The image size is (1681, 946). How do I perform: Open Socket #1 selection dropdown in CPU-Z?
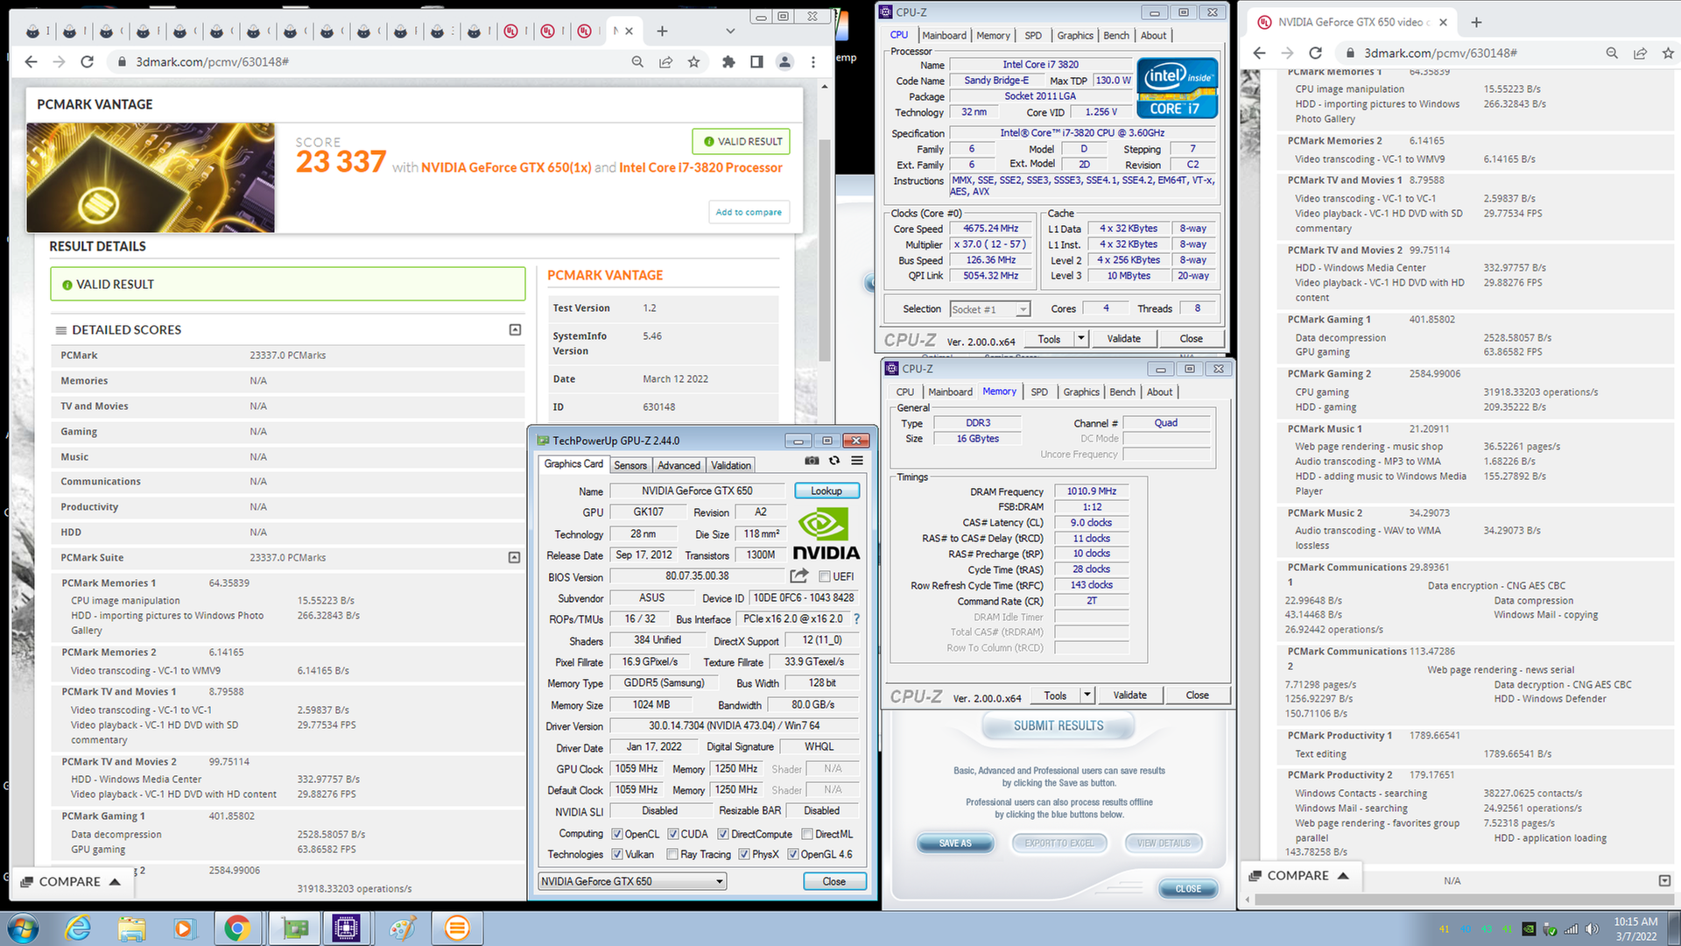(990, 309)
